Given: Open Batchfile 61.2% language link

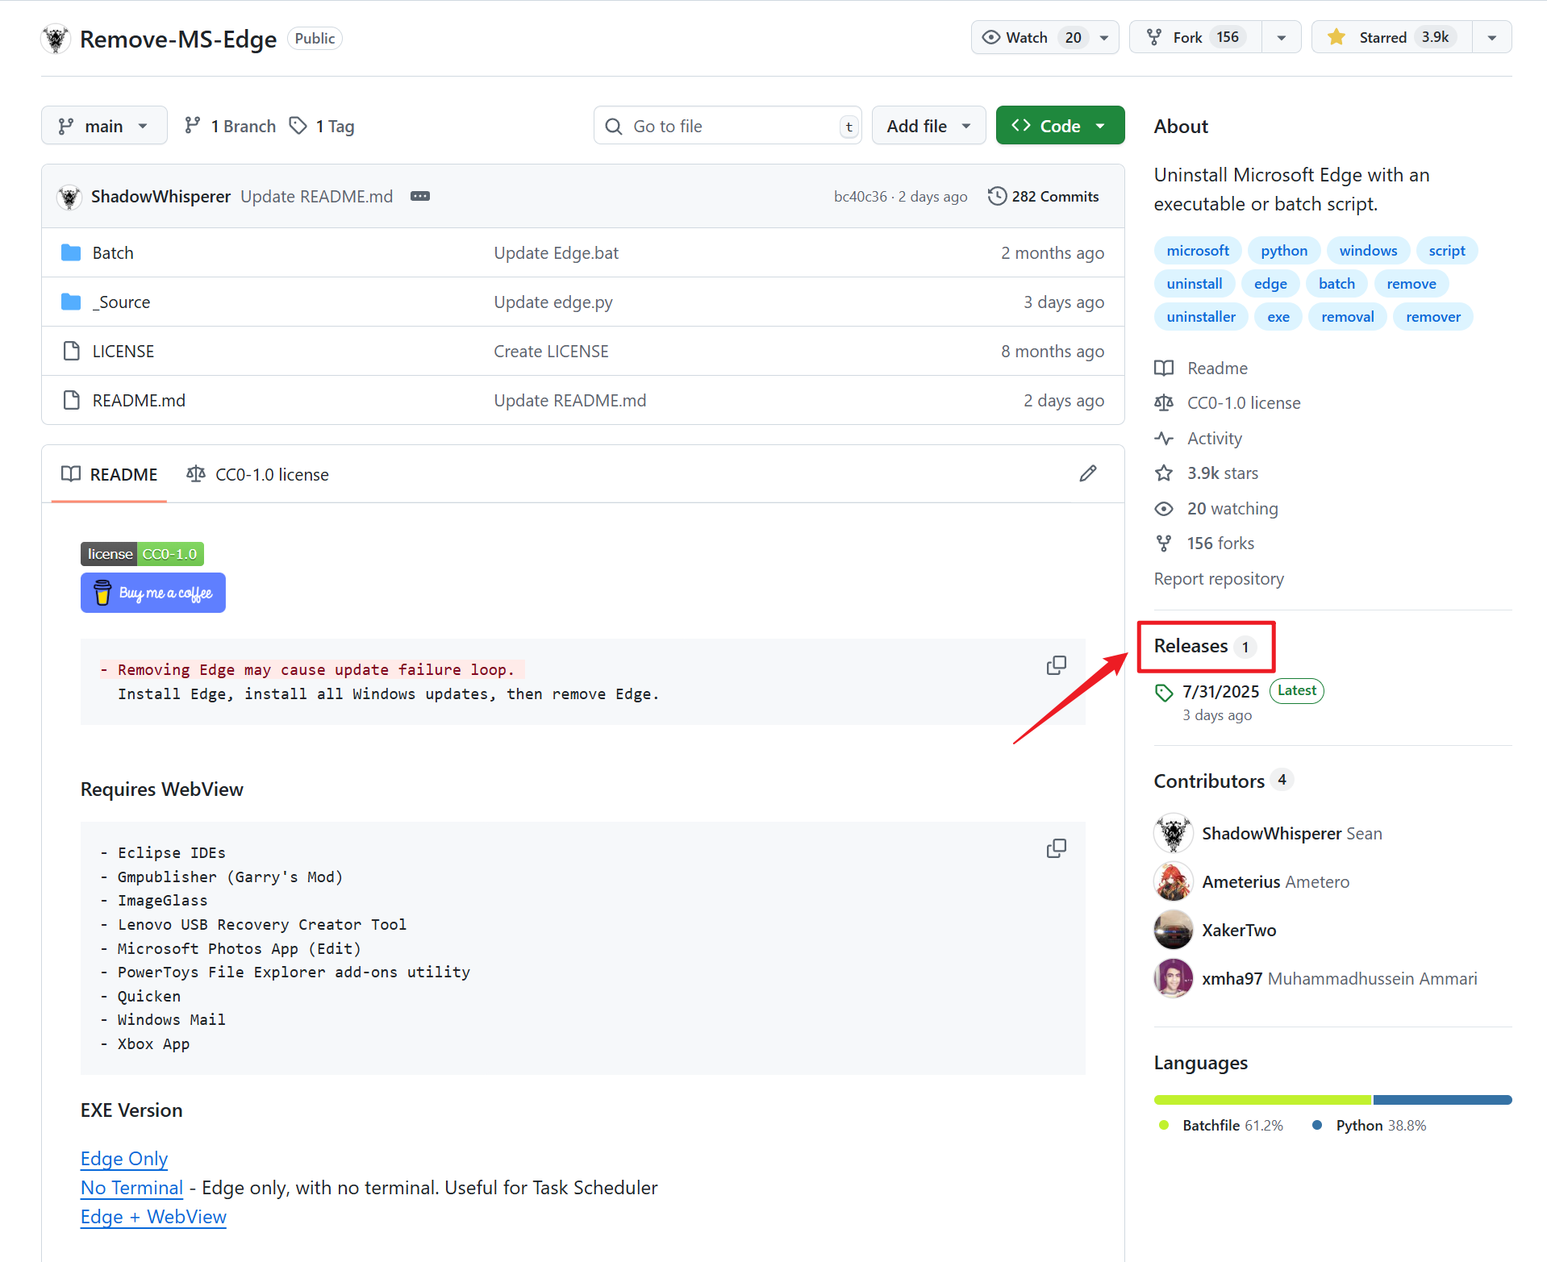Looking at the screenshot, I should (1222, 1126).
